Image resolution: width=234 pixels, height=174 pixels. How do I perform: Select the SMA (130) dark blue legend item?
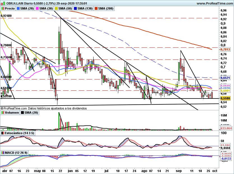(x=83, y=8)
